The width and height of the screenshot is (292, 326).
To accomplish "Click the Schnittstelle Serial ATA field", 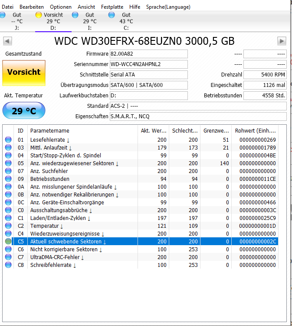I will [x=148, y=75].
